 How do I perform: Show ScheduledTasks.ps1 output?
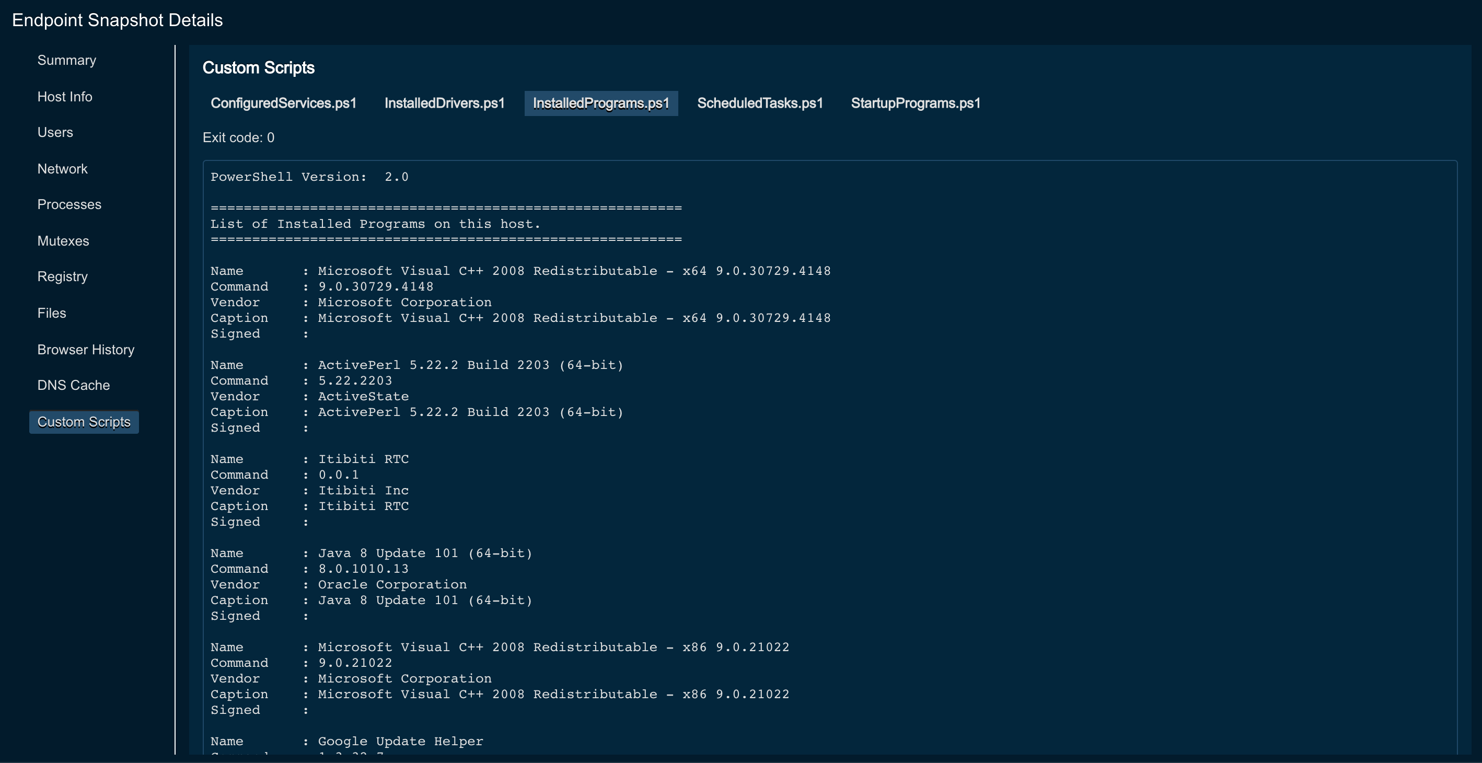click(759, 103)
